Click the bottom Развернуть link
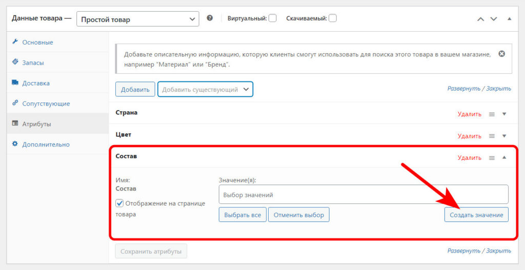The image size is (525, 270). click(x=463, y=251)
